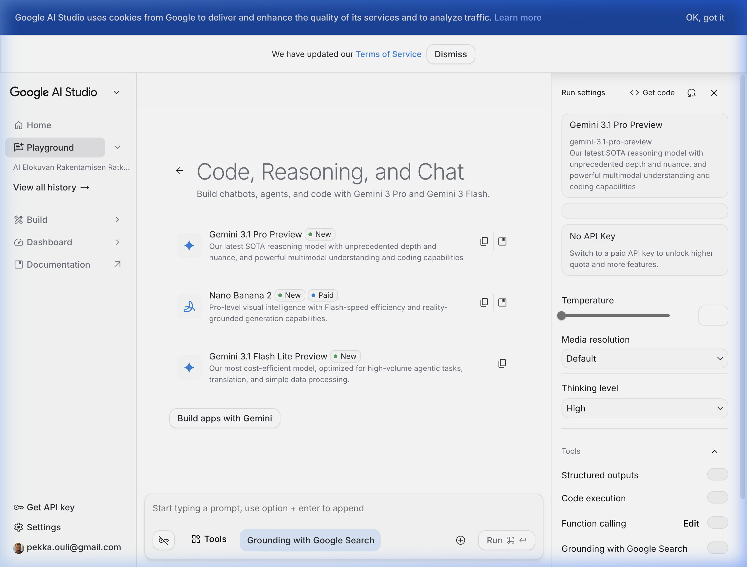Click Build apps with Gemini
The image size is (747, 567).
tap(225, 418)
